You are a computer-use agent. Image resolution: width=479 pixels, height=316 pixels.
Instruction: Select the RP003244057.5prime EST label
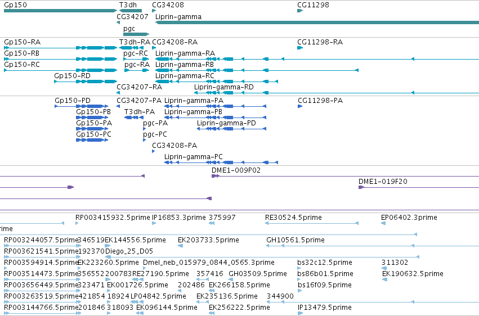tap(42, 240)
